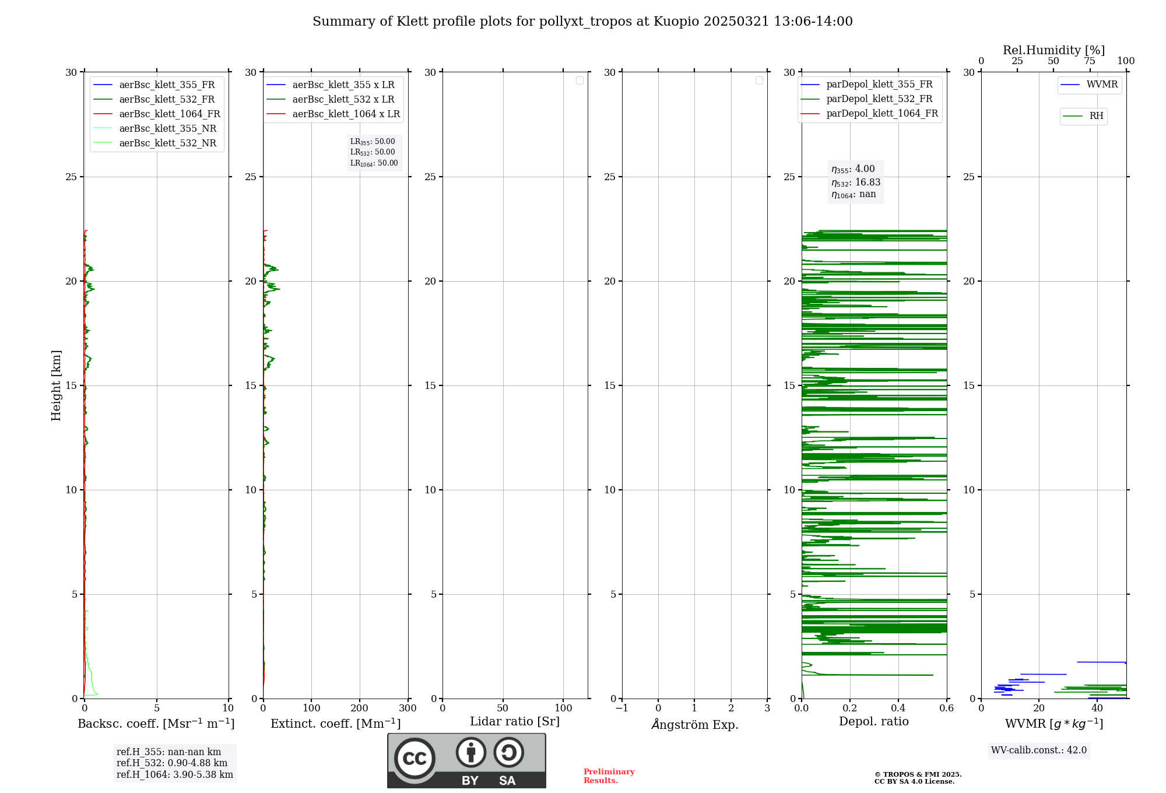Click the empty legend box in Lidar ratio panel
Screen dimensions: 1166x793
[580, 80]
